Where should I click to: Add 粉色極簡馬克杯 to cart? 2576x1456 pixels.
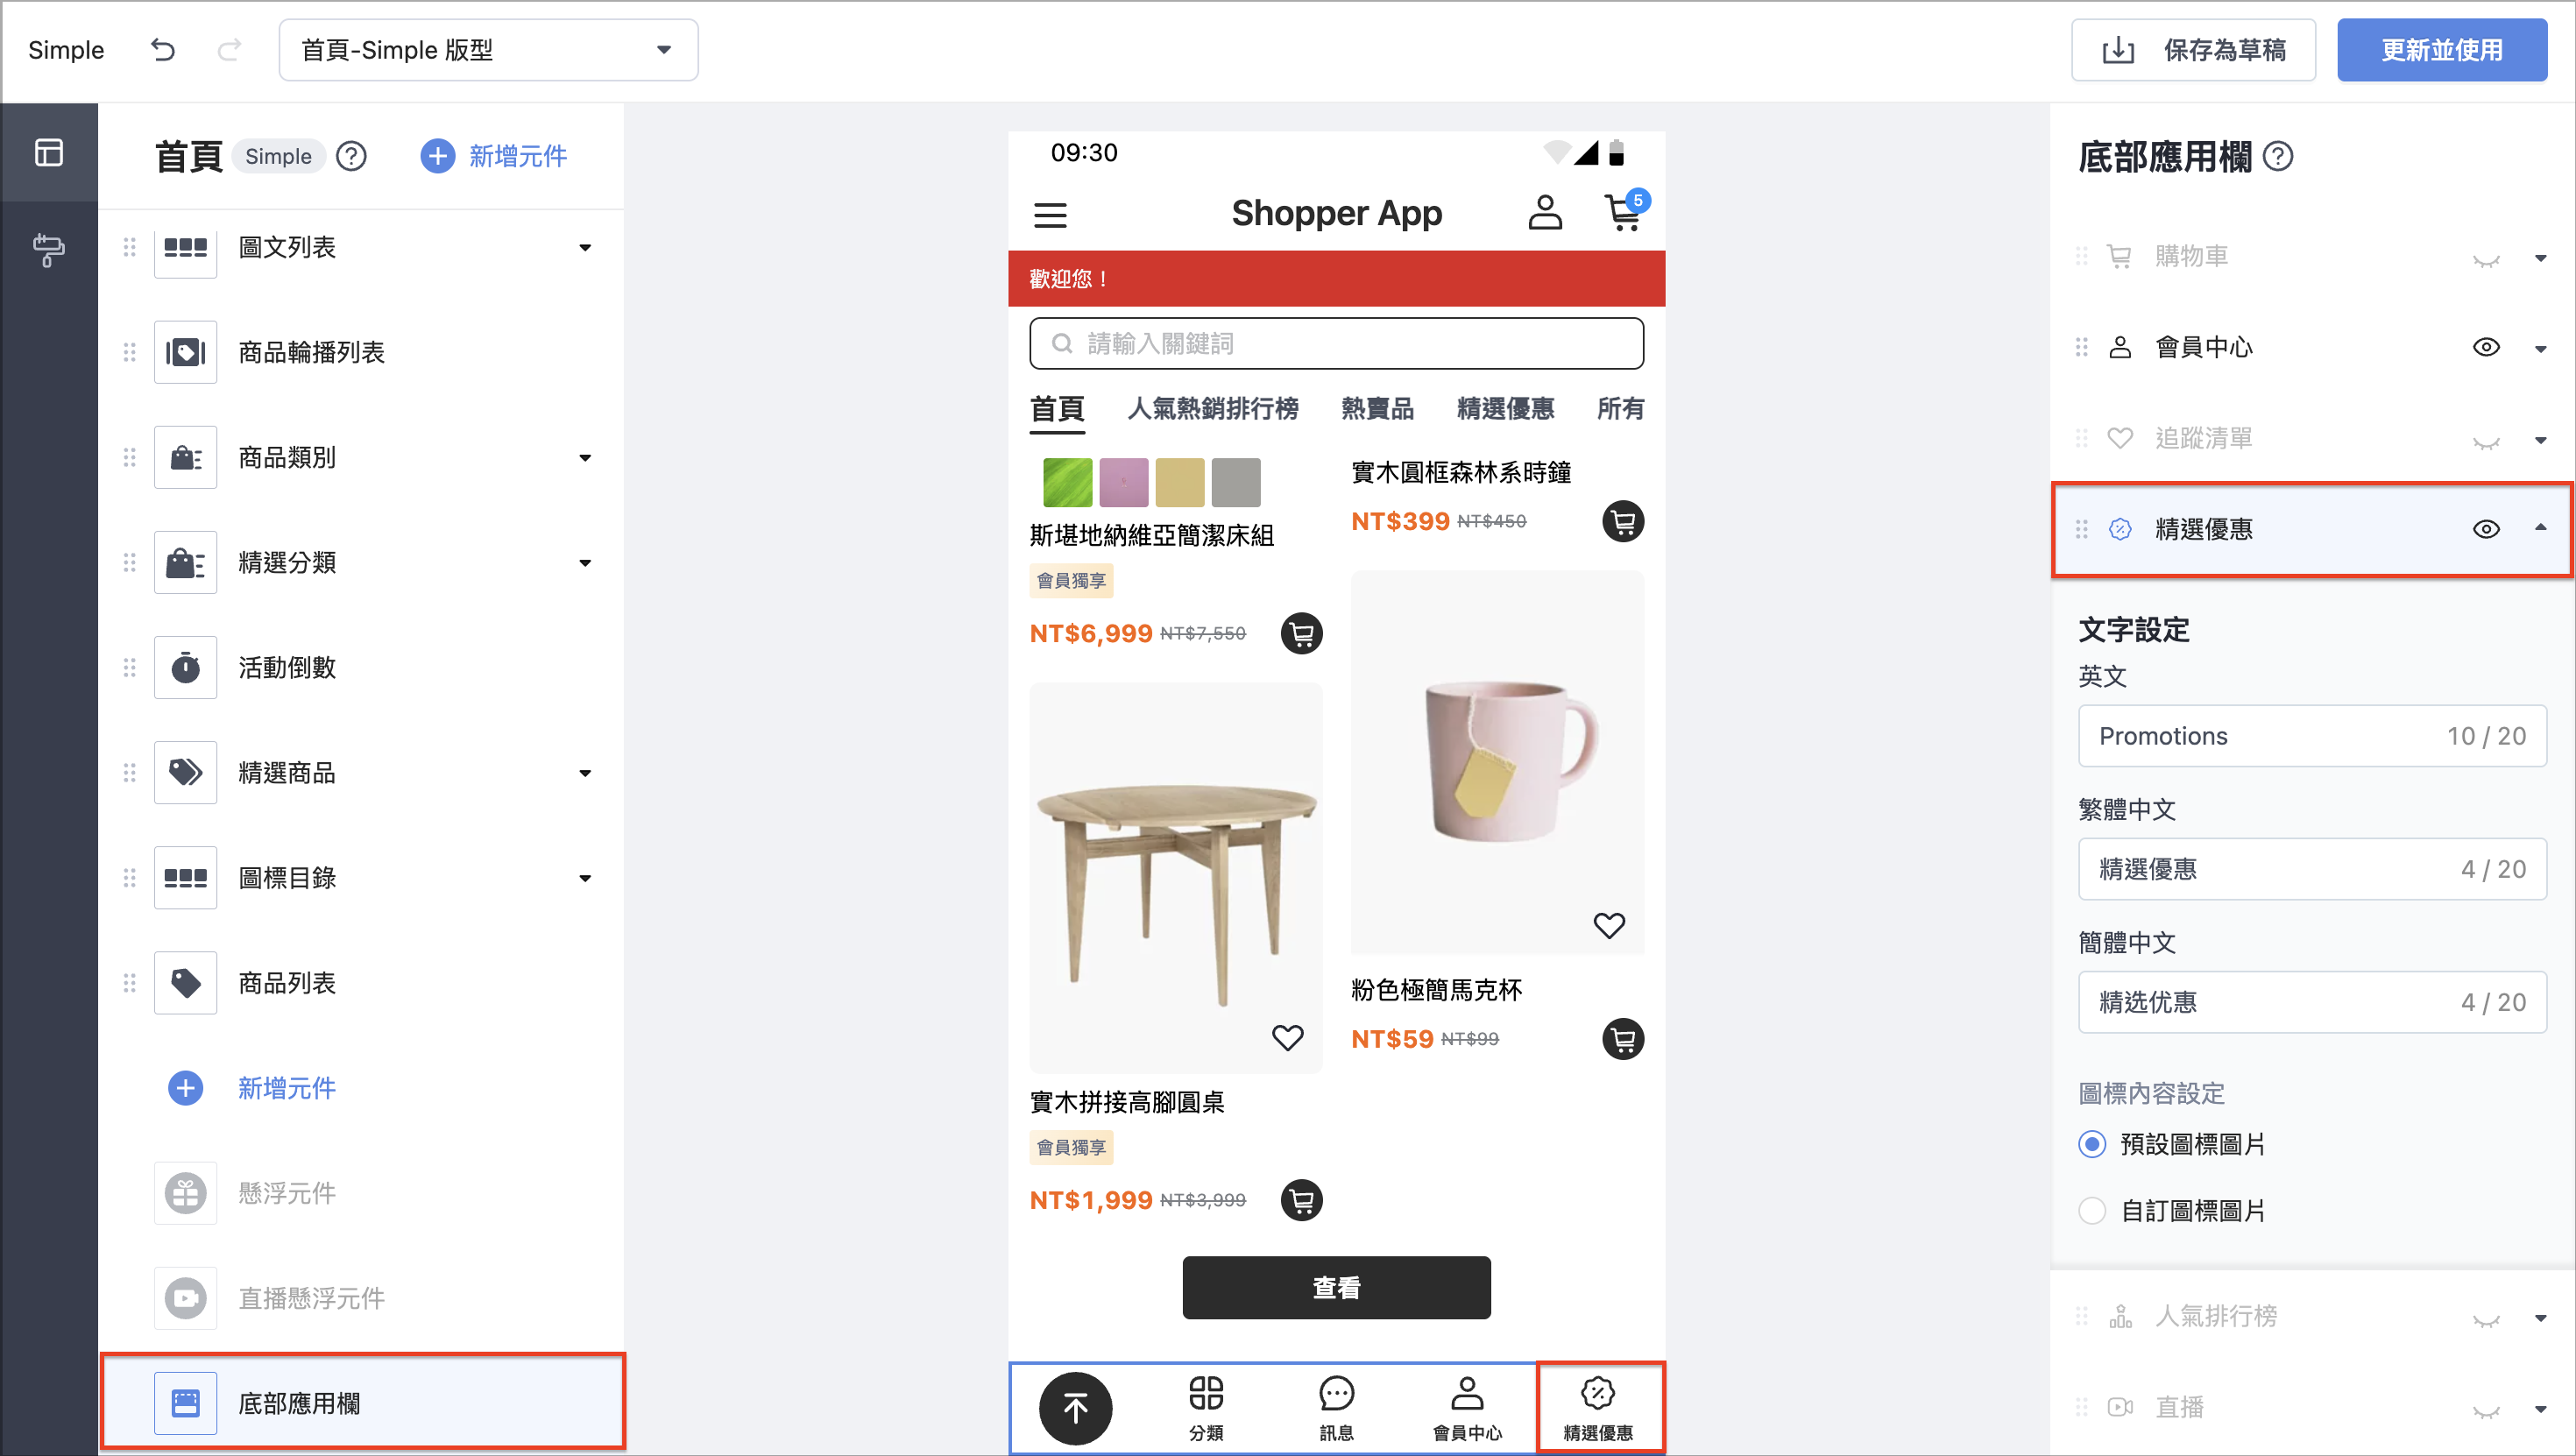pos(1623,1039)
